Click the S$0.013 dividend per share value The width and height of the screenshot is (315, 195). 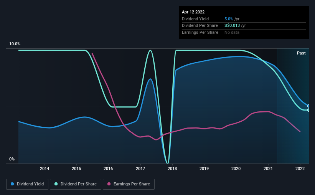232,26
